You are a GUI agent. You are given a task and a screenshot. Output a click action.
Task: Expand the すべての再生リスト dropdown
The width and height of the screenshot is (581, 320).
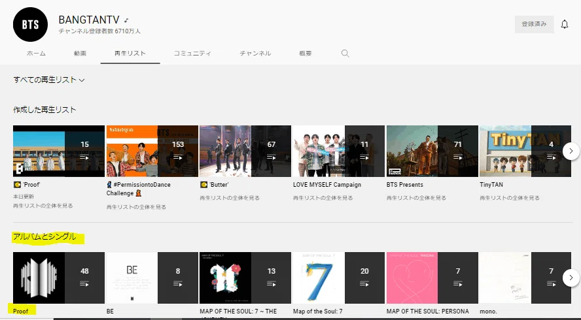(49, 80)
